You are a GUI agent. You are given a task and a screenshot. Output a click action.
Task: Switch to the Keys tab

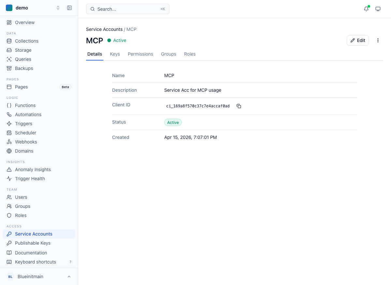[115, 54]
